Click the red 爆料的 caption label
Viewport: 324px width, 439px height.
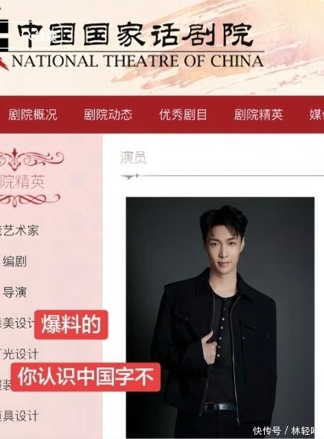pyautogui.click(x=71, y=325)
